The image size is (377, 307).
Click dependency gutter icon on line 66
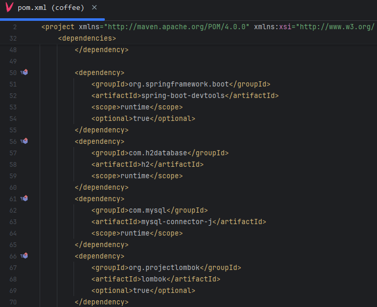click(x=24, y=256)
